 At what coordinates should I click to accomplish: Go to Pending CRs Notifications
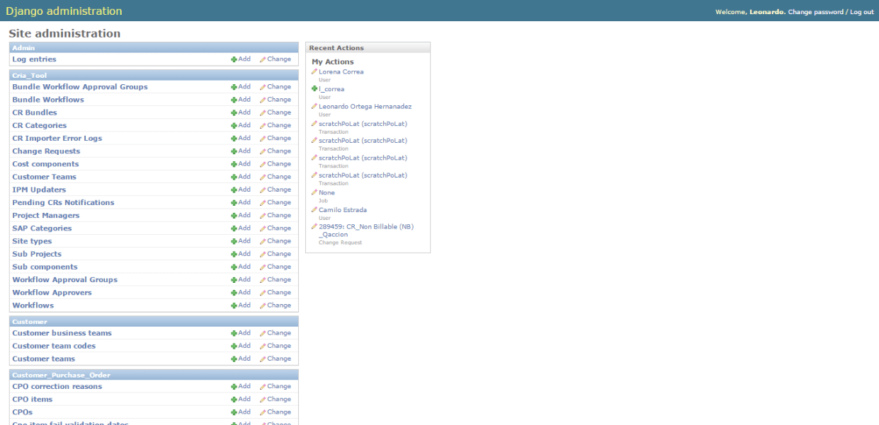pyautogui.click(x=63, y=203)
